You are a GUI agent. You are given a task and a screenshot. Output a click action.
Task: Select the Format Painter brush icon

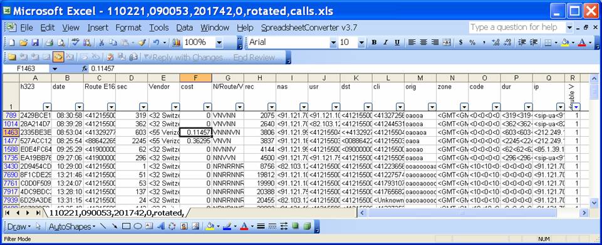142,42
